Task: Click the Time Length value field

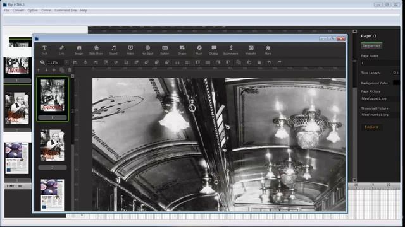Action: click(396, 73)
